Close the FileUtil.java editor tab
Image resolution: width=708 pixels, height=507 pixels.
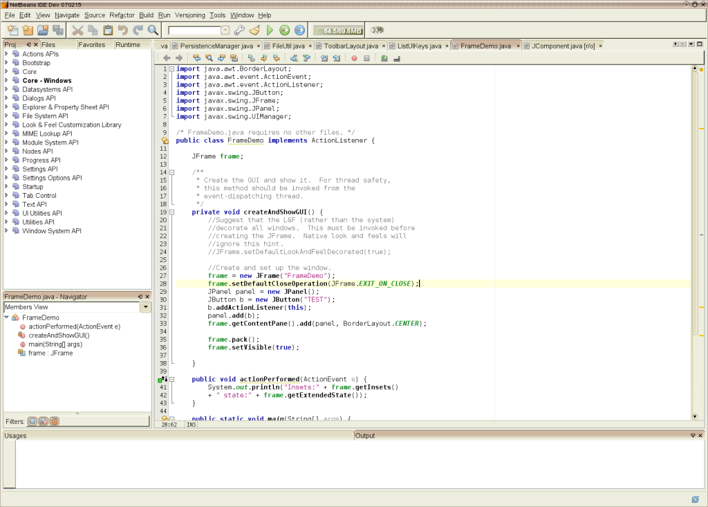coord(310,46)
